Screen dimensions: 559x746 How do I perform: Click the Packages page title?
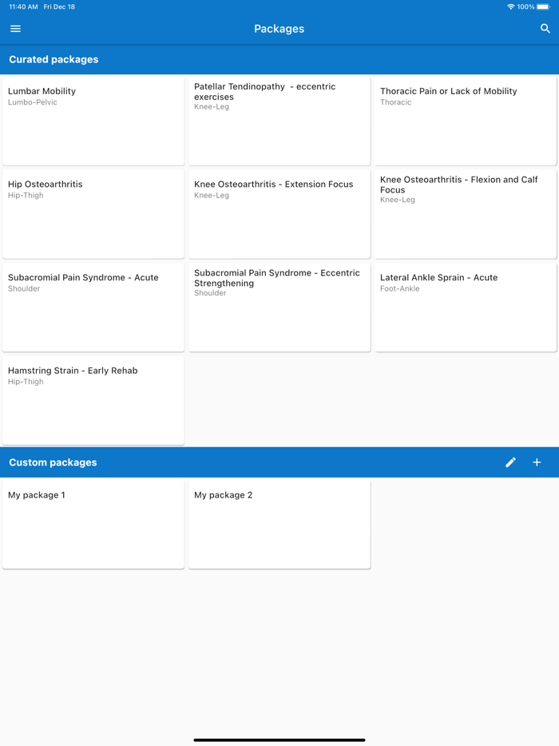[279, 29]
